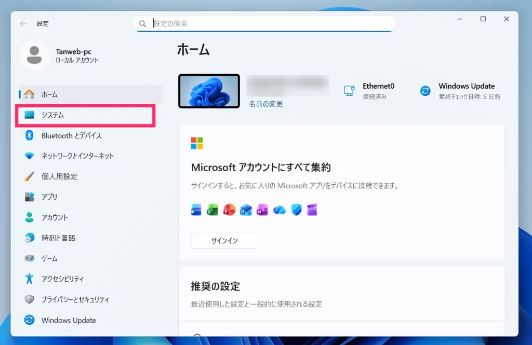Click the Home house icon in sidebar

click(29, 94)
